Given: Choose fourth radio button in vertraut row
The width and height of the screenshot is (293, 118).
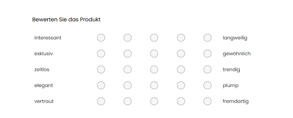Looking at the screenshot, I should pyautogui.click(x=181, y=101).
